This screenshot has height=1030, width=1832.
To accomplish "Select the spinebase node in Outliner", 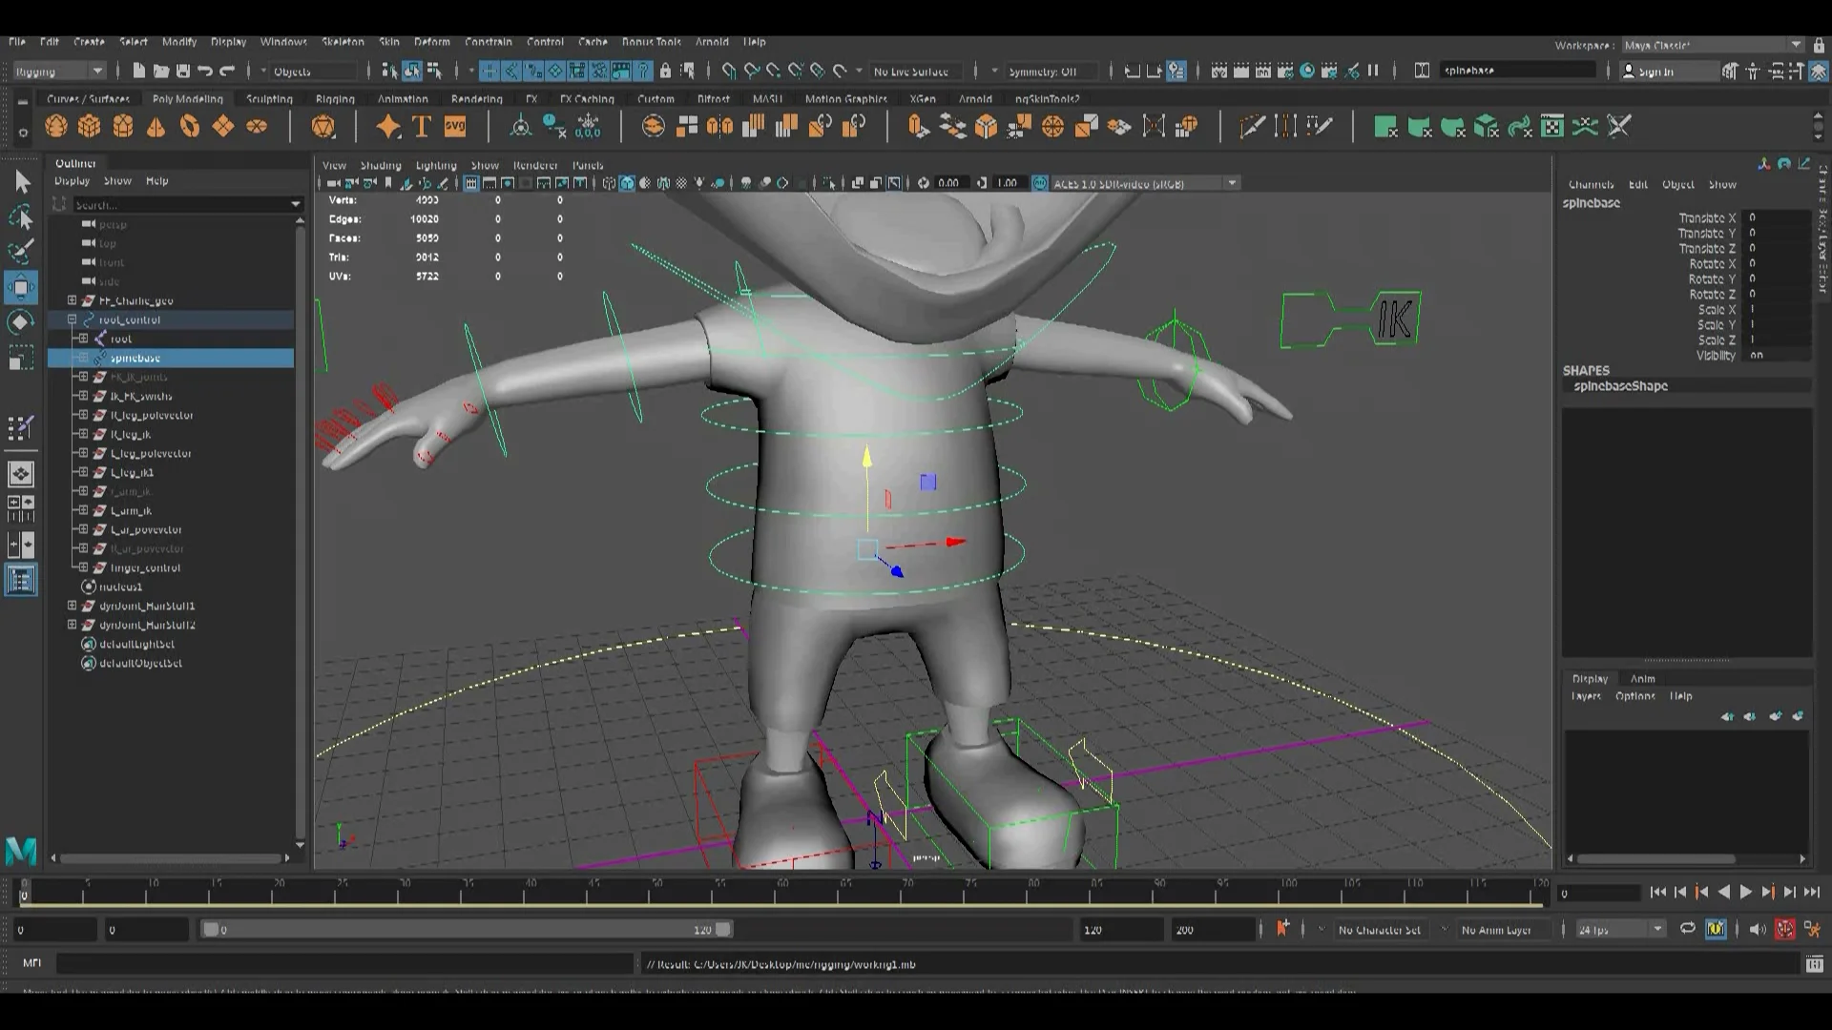I will click(172, 358).
